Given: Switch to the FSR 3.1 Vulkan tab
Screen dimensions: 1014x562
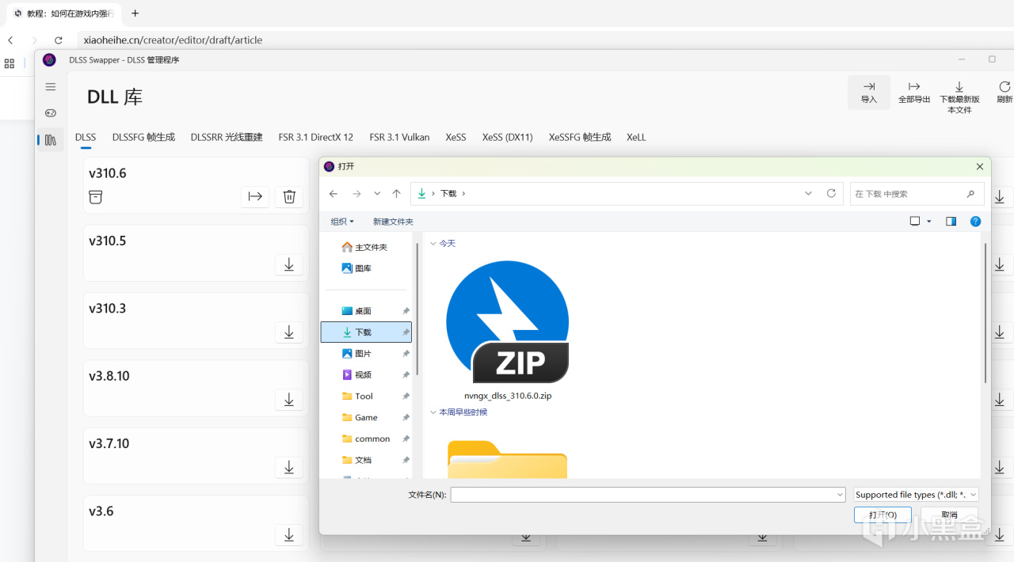Looking at the screenshot, I should [x=399, y=137].
